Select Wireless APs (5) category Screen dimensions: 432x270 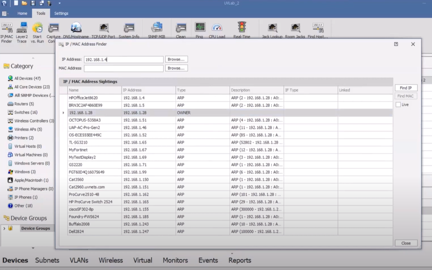coord(25,129)
